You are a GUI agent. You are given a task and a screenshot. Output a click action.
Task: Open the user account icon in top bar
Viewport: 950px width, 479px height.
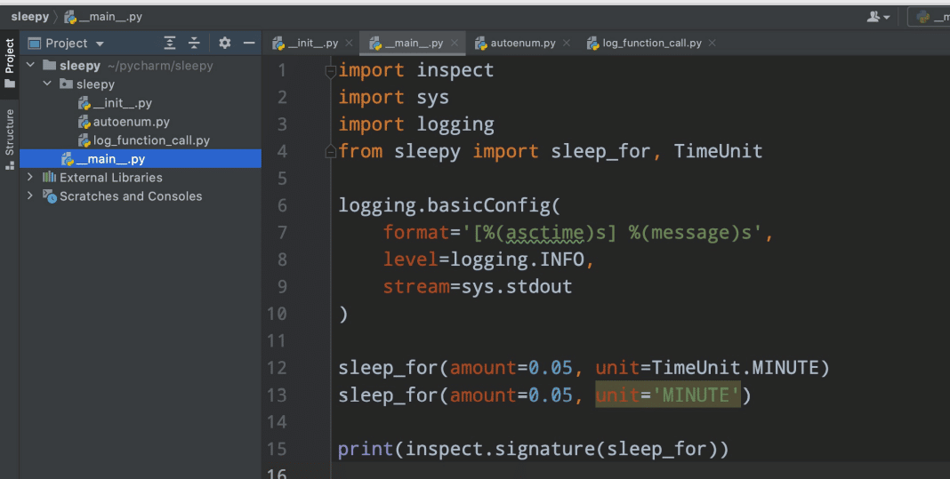tap(877, 17)
